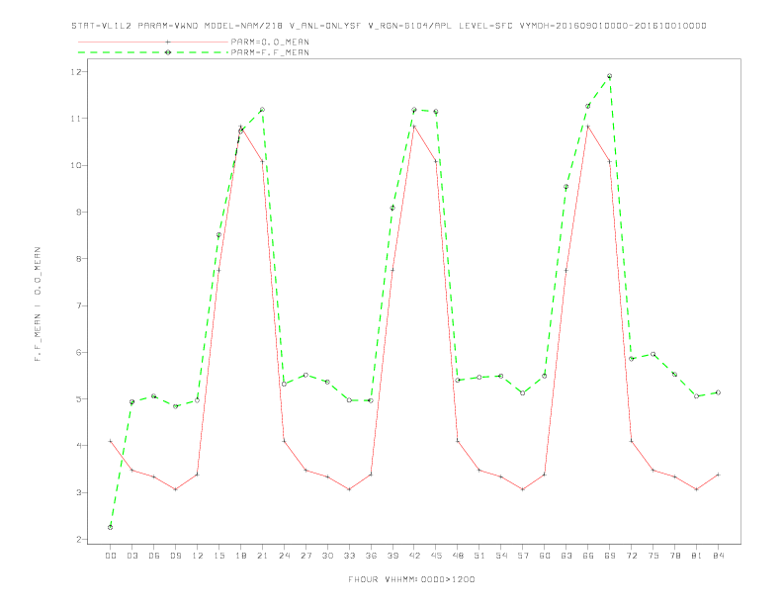Screen dimensions: 783x605
Task: Click red O_MEAN plus marker at hour 84
Action: click(x=718, y=475)
